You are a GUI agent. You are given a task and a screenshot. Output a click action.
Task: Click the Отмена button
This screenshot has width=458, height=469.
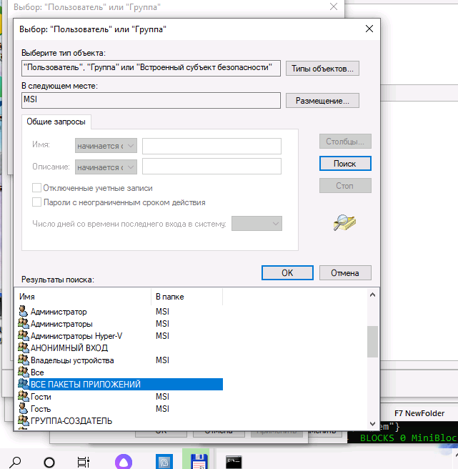[x=345, y=273]
